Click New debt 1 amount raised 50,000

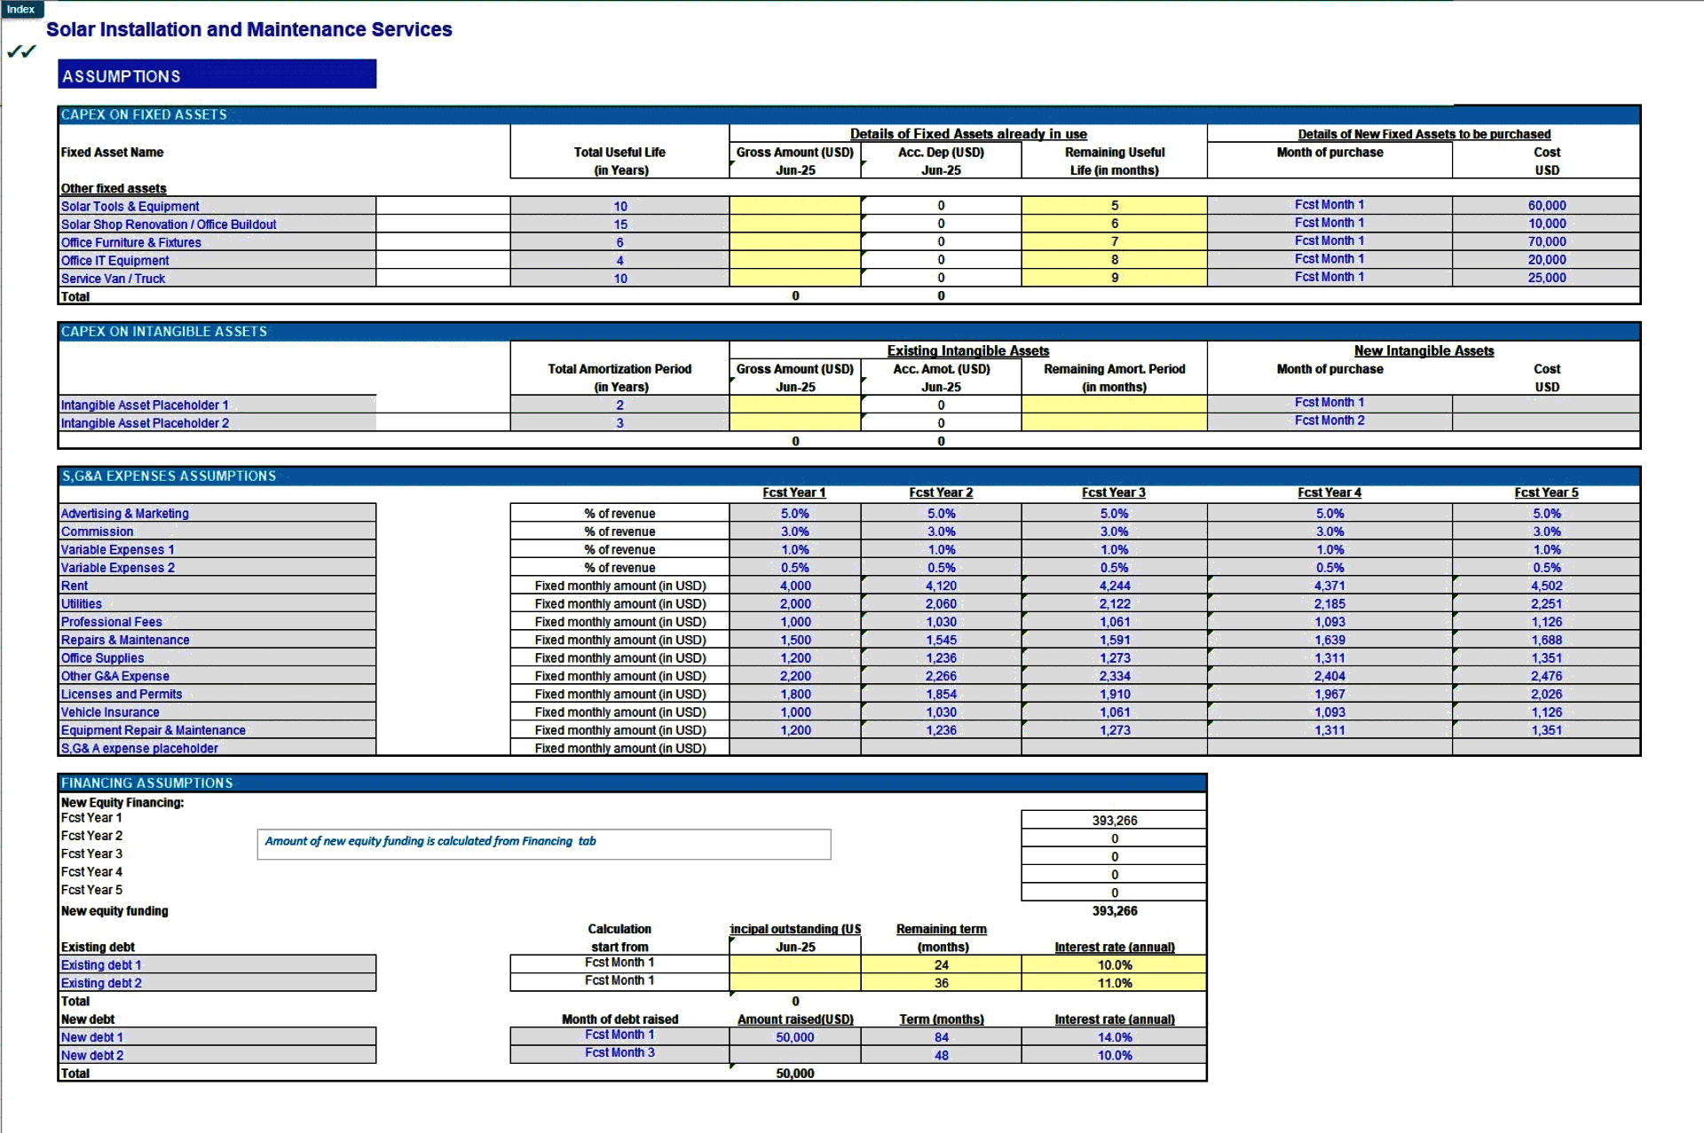click(x=795, y=1037)
